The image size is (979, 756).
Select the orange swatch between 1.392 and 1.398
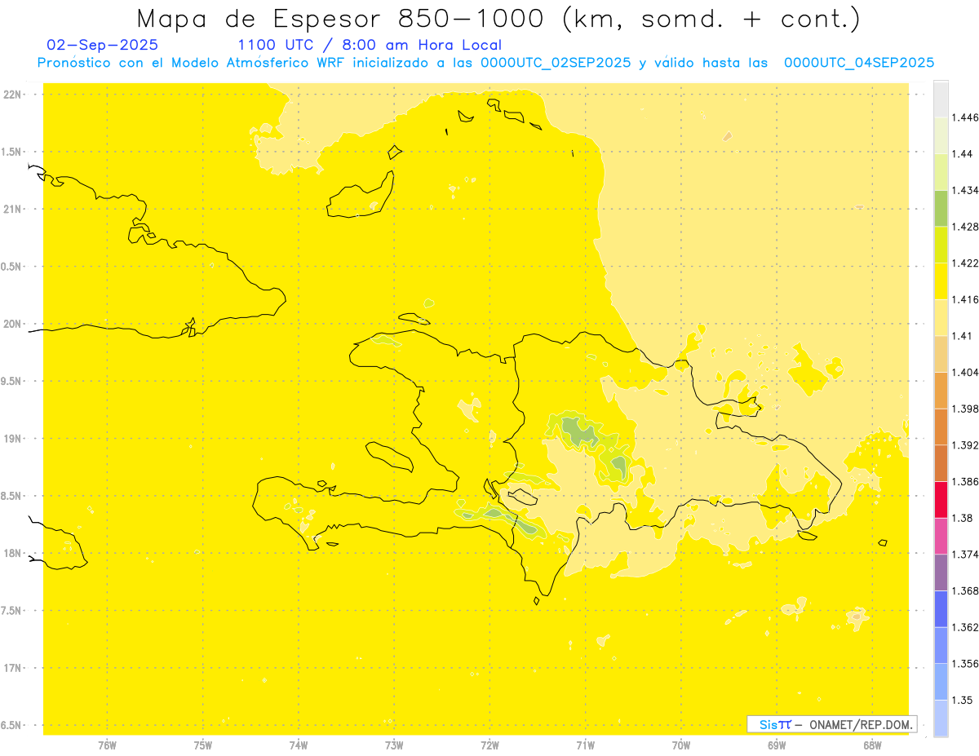[941, 427]
